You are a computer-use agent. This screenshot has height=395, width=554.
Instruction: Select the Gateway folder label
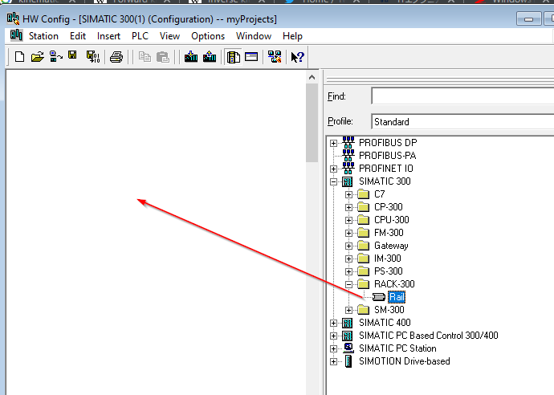click(x=391, y=246)
